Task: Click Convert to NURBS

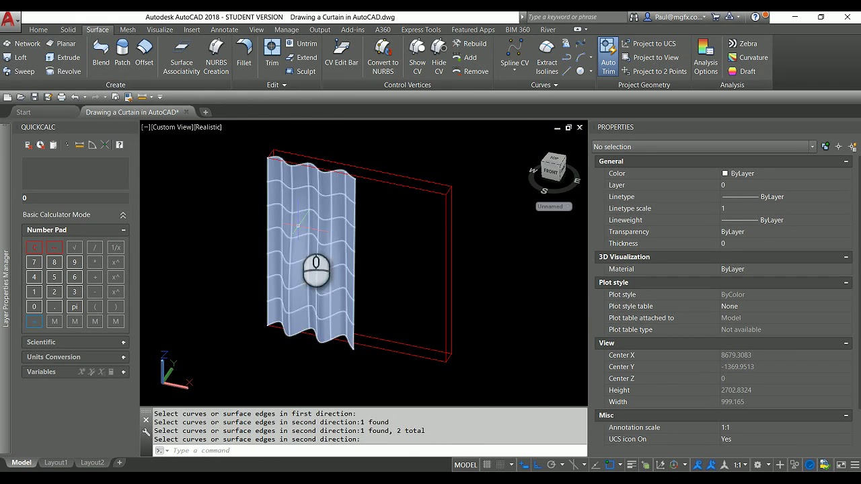Action: pos(383,56)
